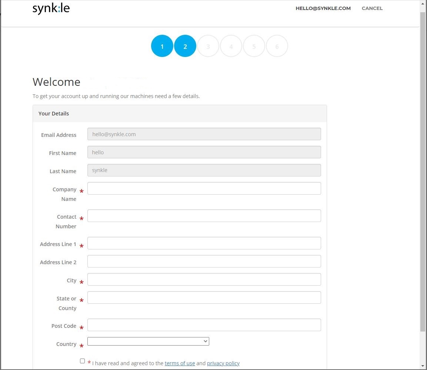Click the Company Name label
The width and height of the screenshot is (427, 370).
pos(64,194)
